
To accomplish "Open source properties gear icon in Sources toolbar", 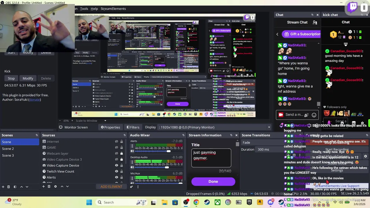I will click(x=55, y=187).
